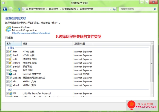
Task: Click the .mht file type icon
Action: pos(10,59)
